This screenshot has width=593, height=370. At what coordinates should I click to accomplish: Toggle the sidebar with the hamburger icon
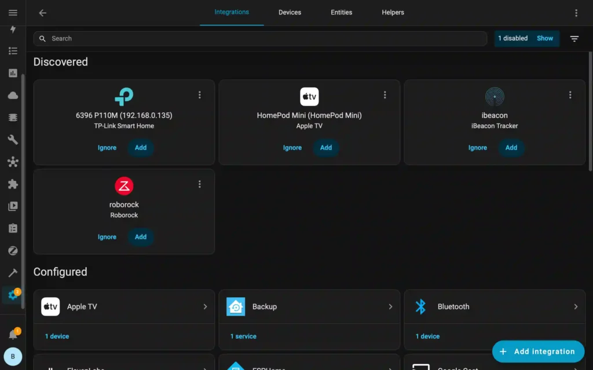tap(12, 12)
